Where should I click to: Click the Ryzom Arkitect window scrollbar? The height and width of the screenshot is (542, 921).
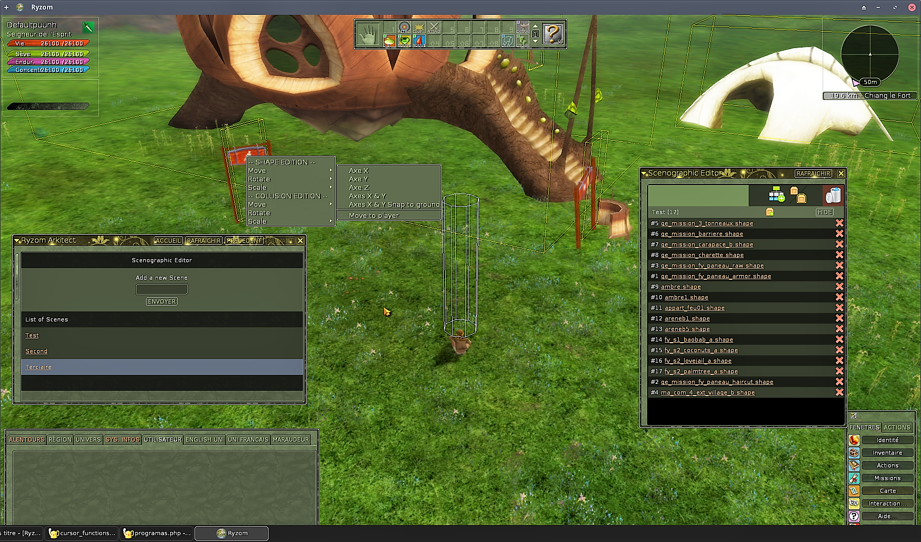(17, 278)
